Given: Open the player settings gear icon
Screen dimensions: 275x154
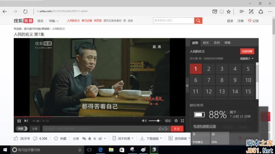Looking at the screenshot, I should pos(176,121).
